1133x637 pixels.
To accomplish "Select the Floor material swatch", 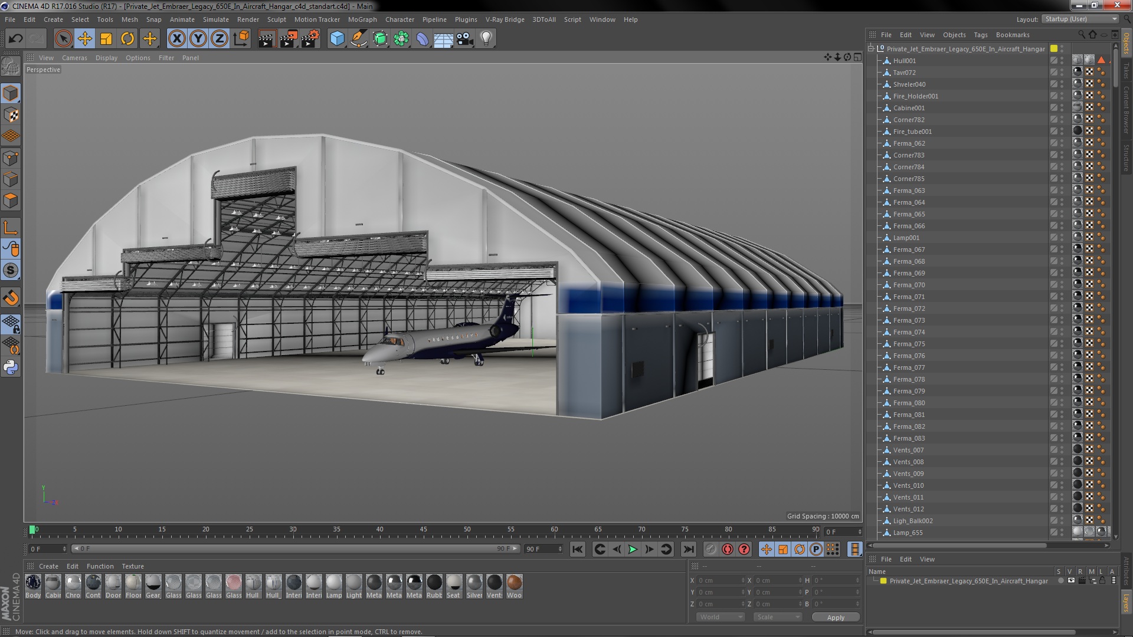I will click(133, 583).
